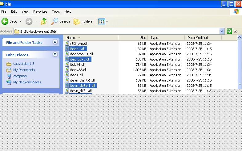Click file name libapriconv-1.dll
This screenshot has height=151, width=242.
[81, 54]
